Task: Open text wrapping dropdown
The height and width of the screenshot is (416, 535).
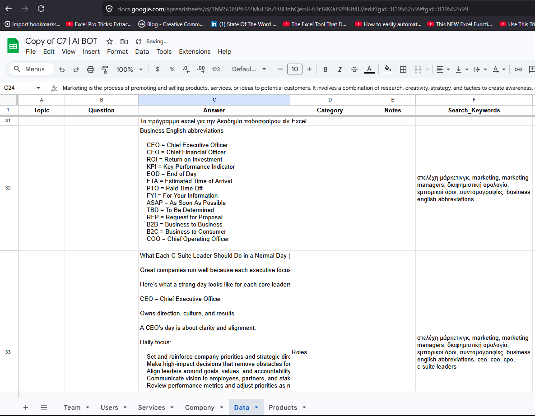Action: tap(480, 69)
